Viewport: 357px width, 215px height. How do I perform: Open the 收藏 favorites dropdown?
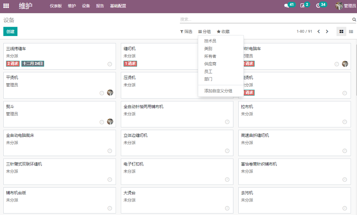pyautogui.click(x=223, y=32)
